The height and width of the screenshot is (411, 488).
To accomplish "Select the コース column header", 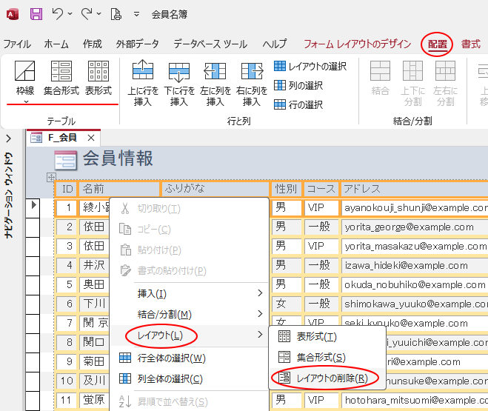I will tap(321, 189).
